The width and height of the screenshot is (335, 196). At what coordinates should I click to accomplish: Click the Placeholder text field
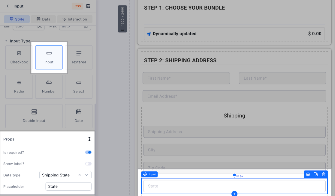(x=68, y=186)
